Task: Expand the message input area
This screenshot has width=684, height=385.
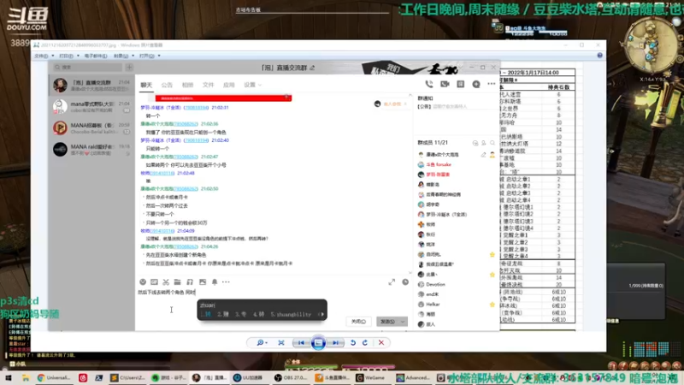Action: 392,282
